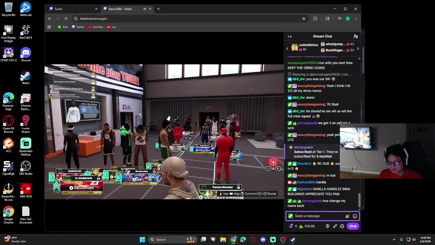Switch to the first 'Twitch' browser tab

(72, 9)
